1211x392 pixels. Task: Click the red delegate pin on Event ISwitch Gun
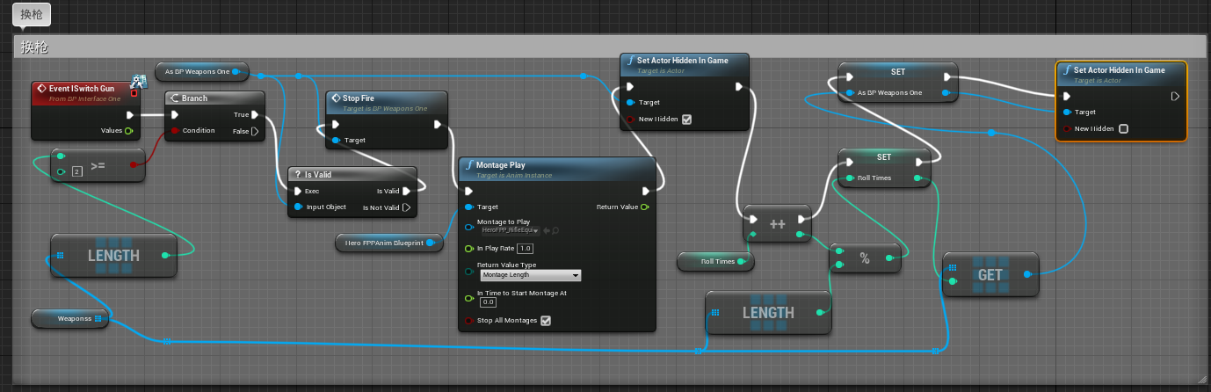(x=134, y=92)
